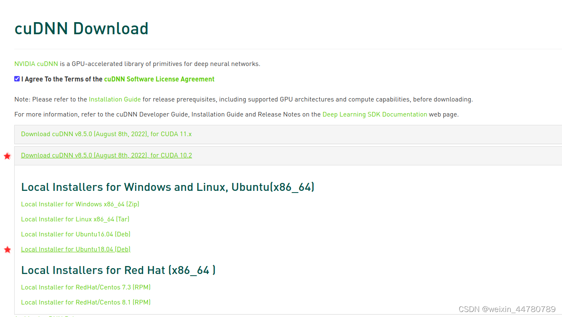Uncheck the cuDNN license agreement checkbox

(x=17, y=79)
